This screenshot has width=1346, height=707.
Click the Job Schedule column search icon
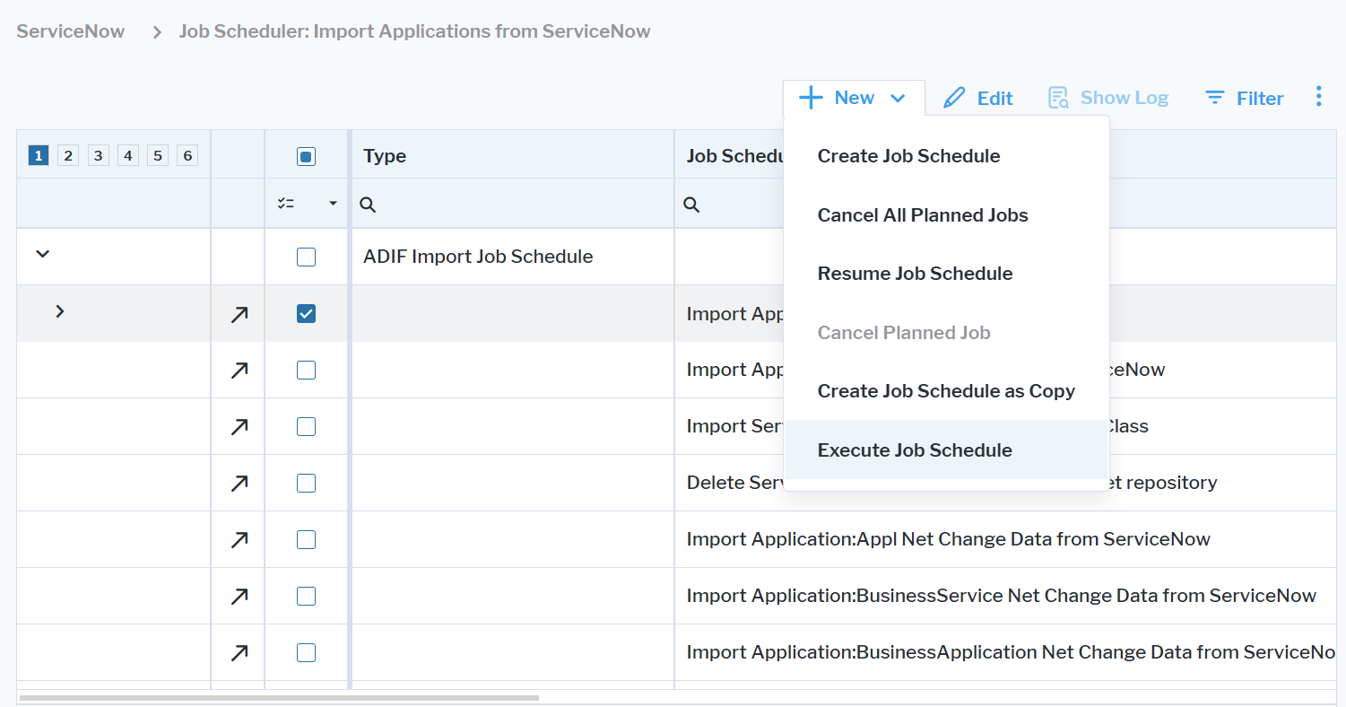(x=690, y=205)
